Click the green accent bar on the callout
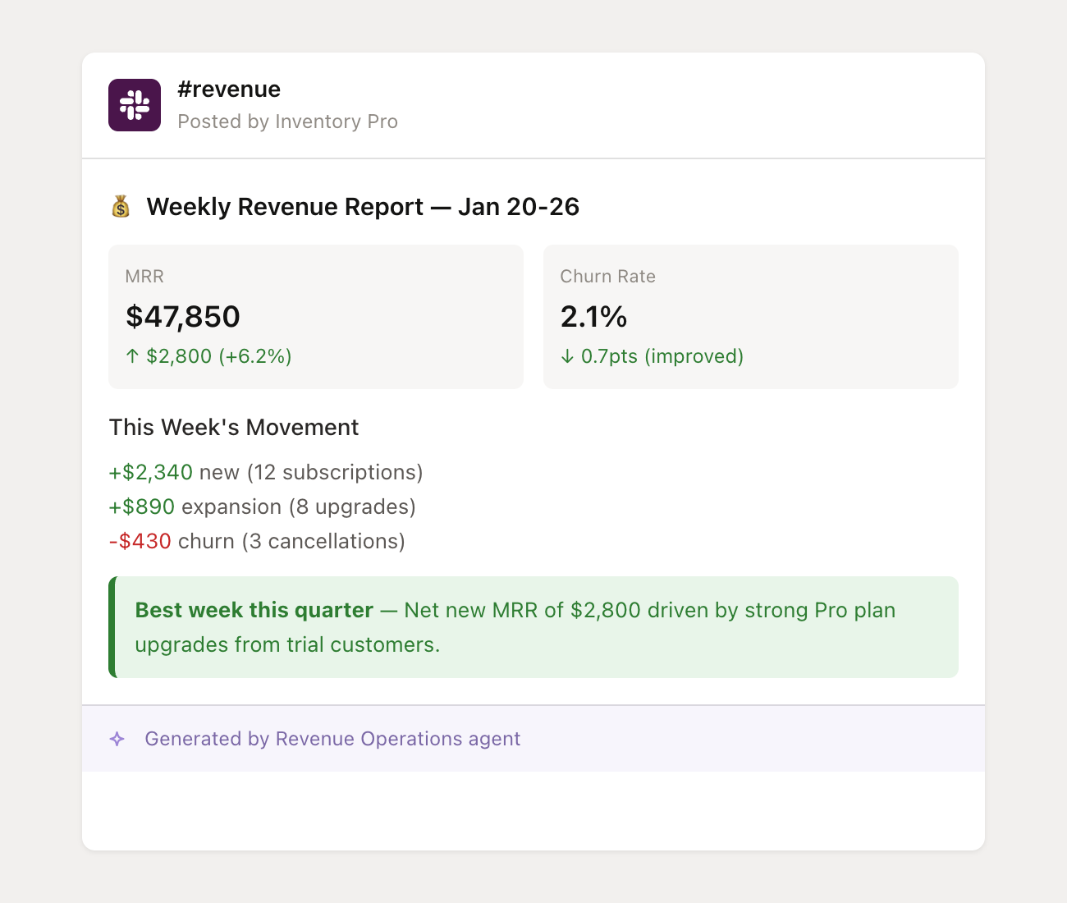This screenshot has height=903, width=1067. point(110,627)
